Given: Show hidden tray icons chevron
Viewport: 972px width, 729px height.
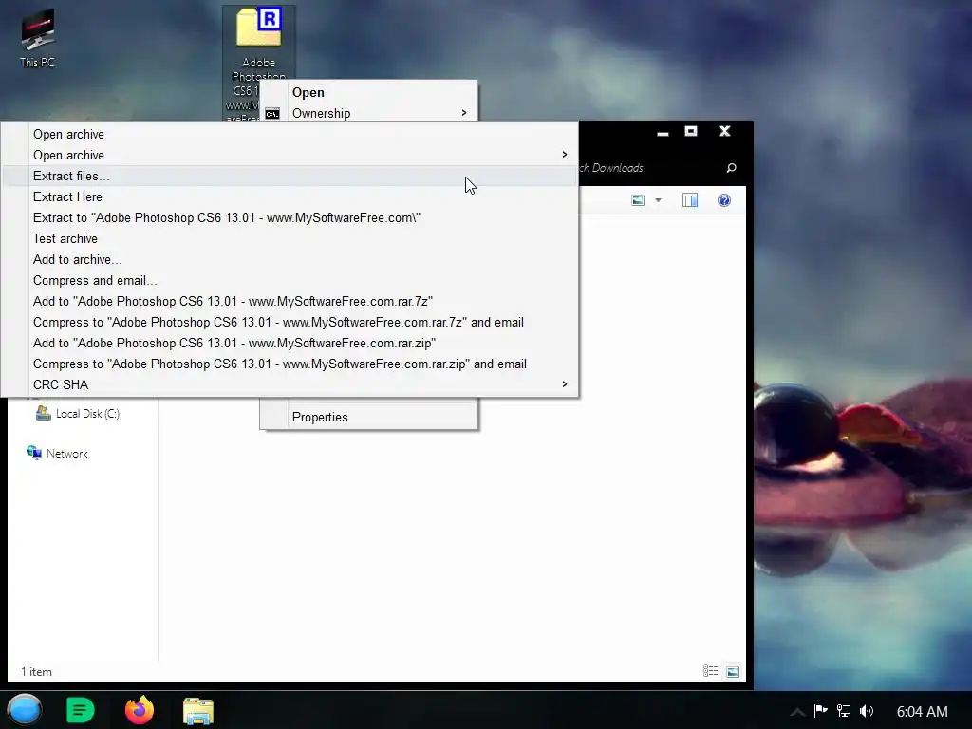Looking at the screenshot, I should (x=797, y=712).
